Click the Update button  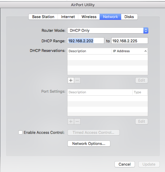point(149,164)
